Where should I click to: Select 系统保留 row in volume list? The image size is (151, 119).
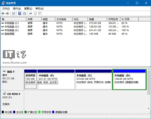coord(9,34)
